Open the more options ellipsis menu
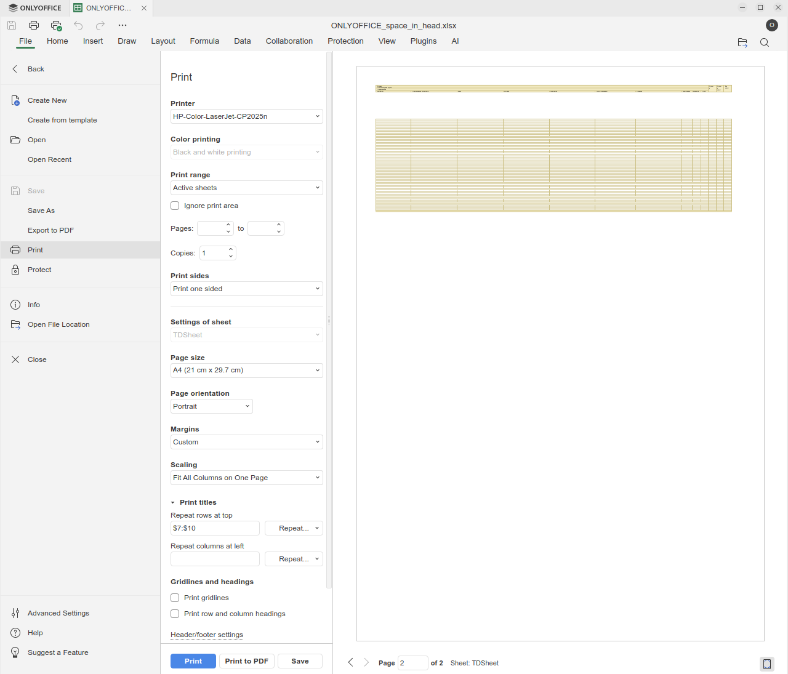Viewport: 788px width, 674px height. pos(123,25)
